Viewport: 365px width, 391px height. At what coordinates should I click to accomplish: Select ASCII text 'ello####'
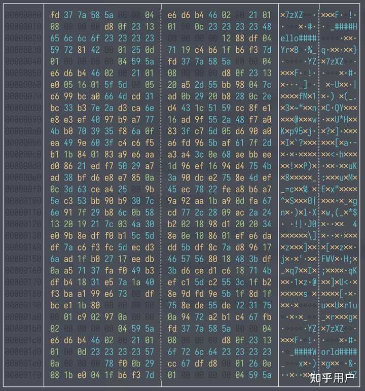coord(299,38)
